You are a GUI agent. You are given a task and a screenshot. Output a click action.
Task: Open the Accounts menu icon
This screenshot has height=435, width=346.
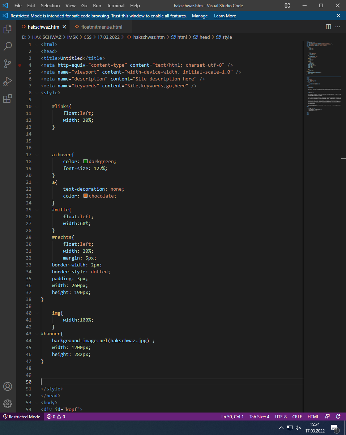click(x=8, y=386)
